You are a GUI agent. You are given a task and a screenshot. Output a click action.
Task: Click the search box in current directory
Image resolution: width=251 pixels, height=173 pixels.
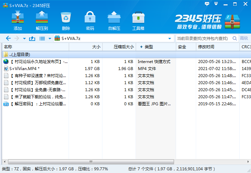203,39
